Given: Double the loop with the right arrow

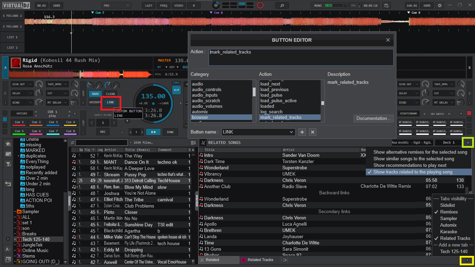Looking at the screenshot, I should [x=114, y=123].
